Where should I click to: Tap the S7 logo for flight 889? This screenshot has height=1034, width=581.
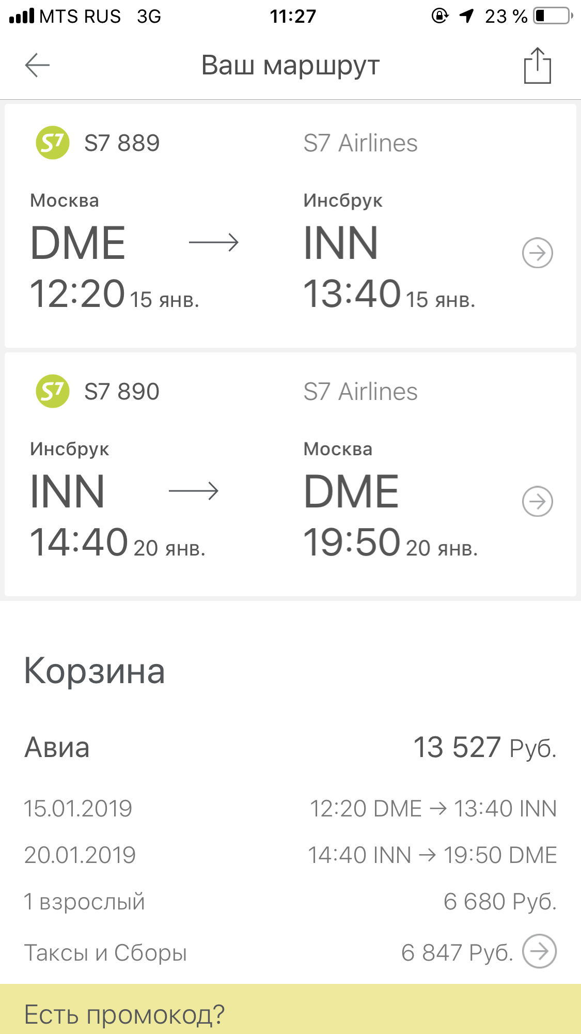coord(52,143)
